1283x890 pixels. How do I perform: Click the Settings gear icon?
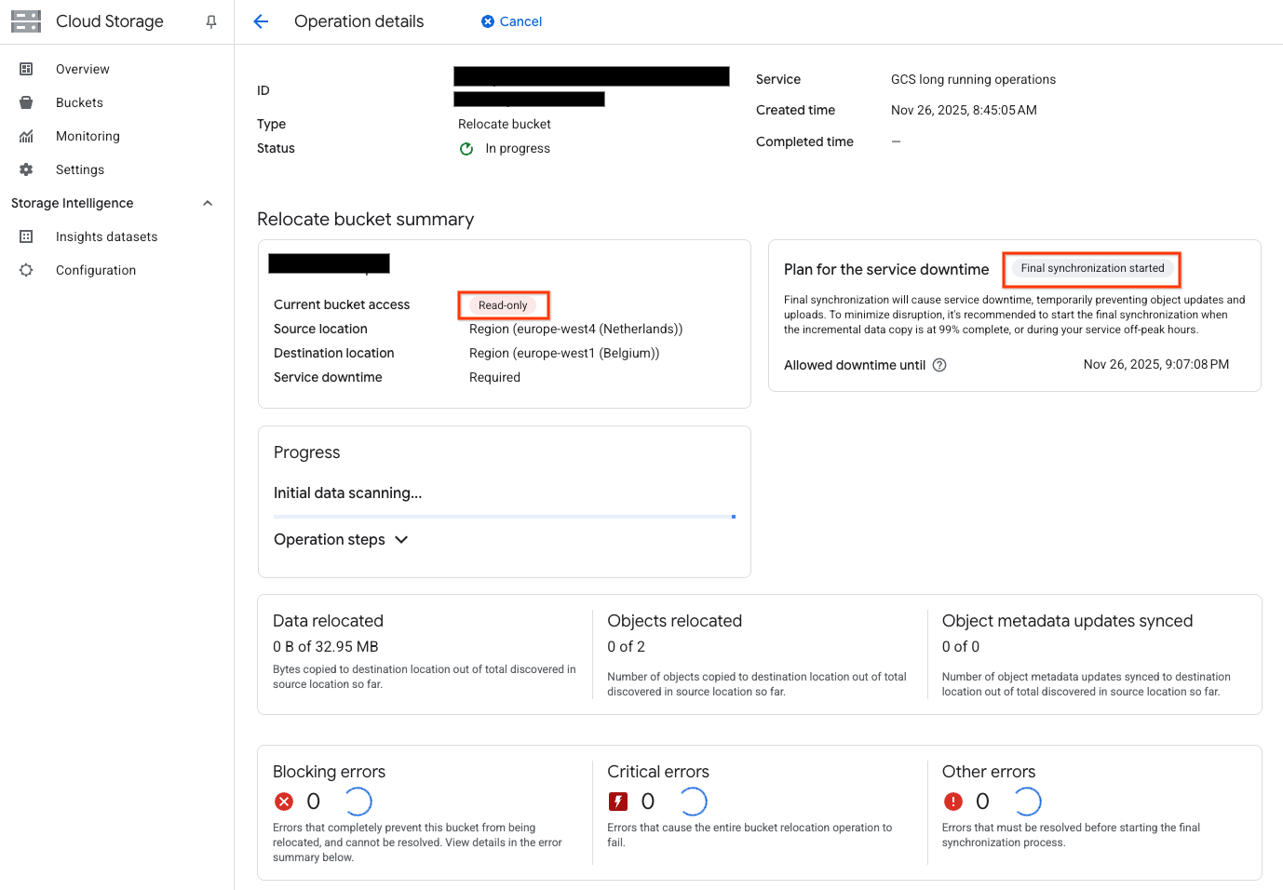(x=26, y=169)
